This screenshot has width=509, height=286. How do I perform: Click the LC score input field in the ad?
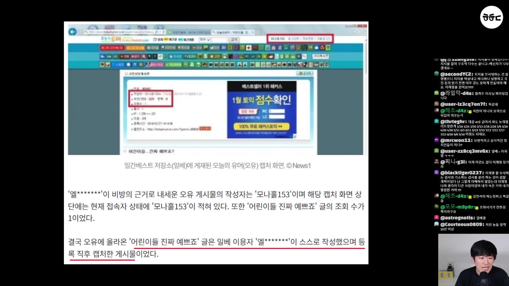pyautogui.click(x=277, y=117)
